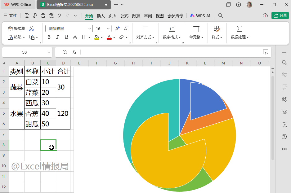291x193 pixels.
Task: Open the 文件 file menu
Action: coord(11,15)
